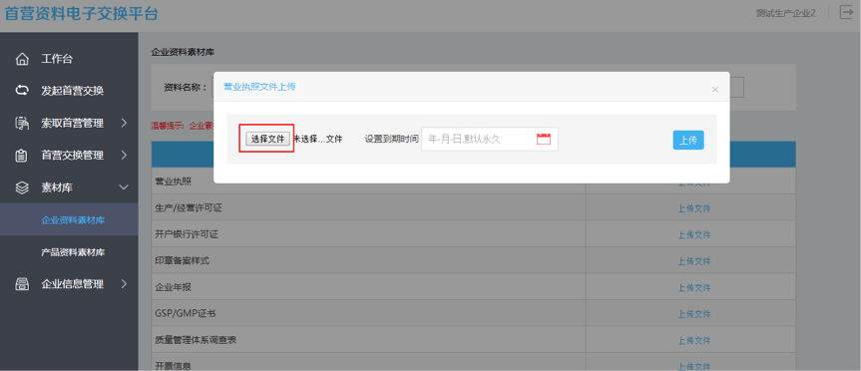861x371 pixels.
Task: Open the calendar icon for expiry date
Action: [x=543, y=139]
